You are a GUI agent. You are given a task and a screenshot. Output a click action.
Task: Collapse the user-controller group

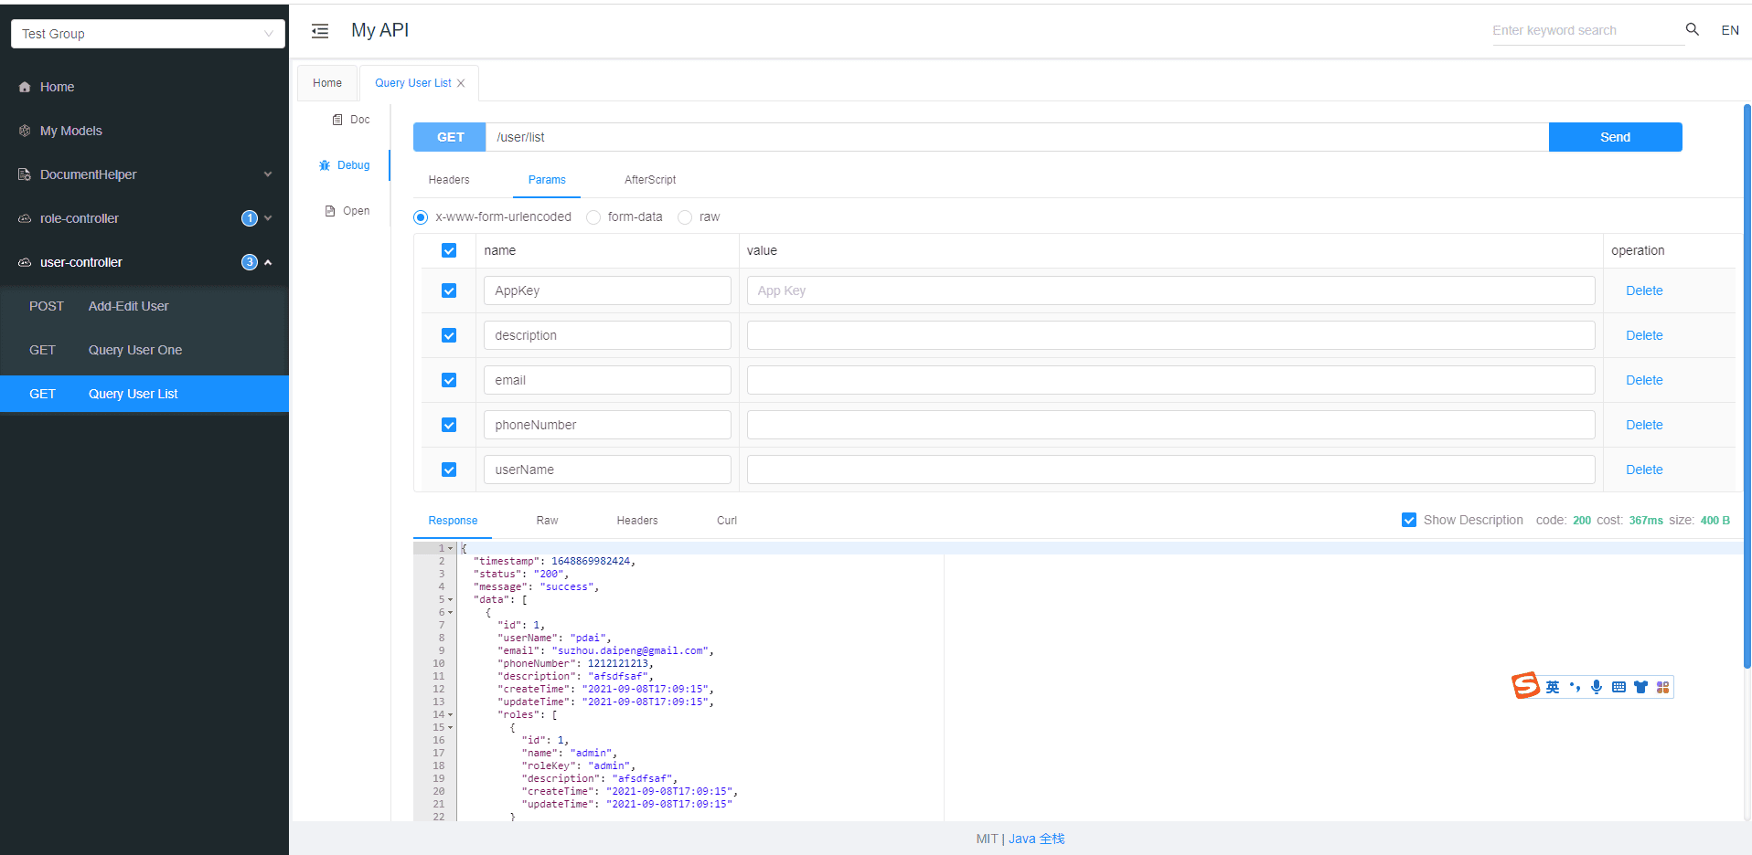268,262
